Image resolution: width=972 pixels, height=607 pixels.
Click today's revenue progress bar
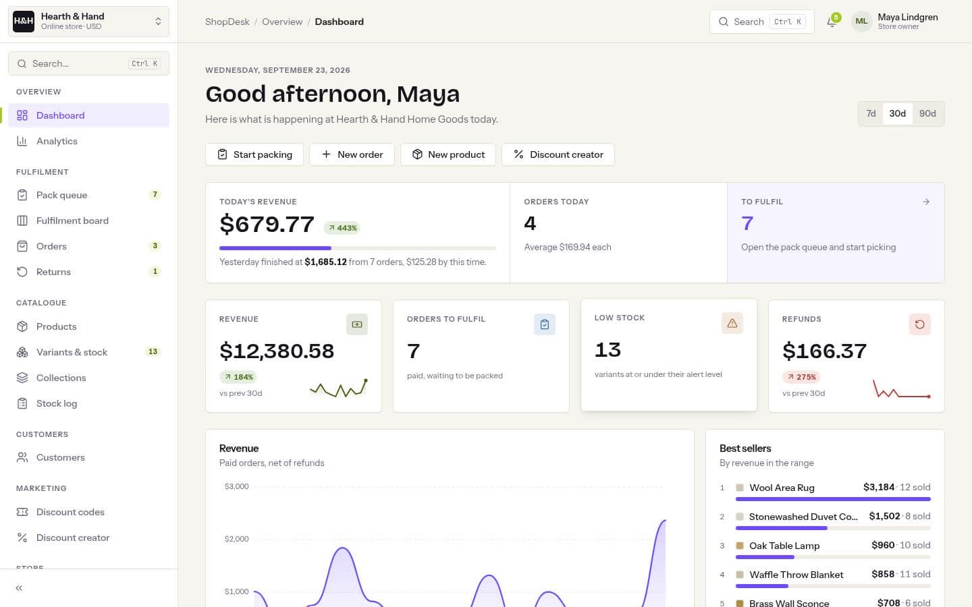[358, 248]
